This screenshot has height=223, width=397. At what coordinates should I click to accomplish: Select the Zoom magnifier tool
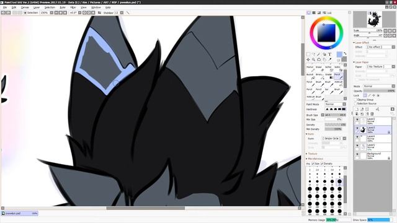coord(313,59)
